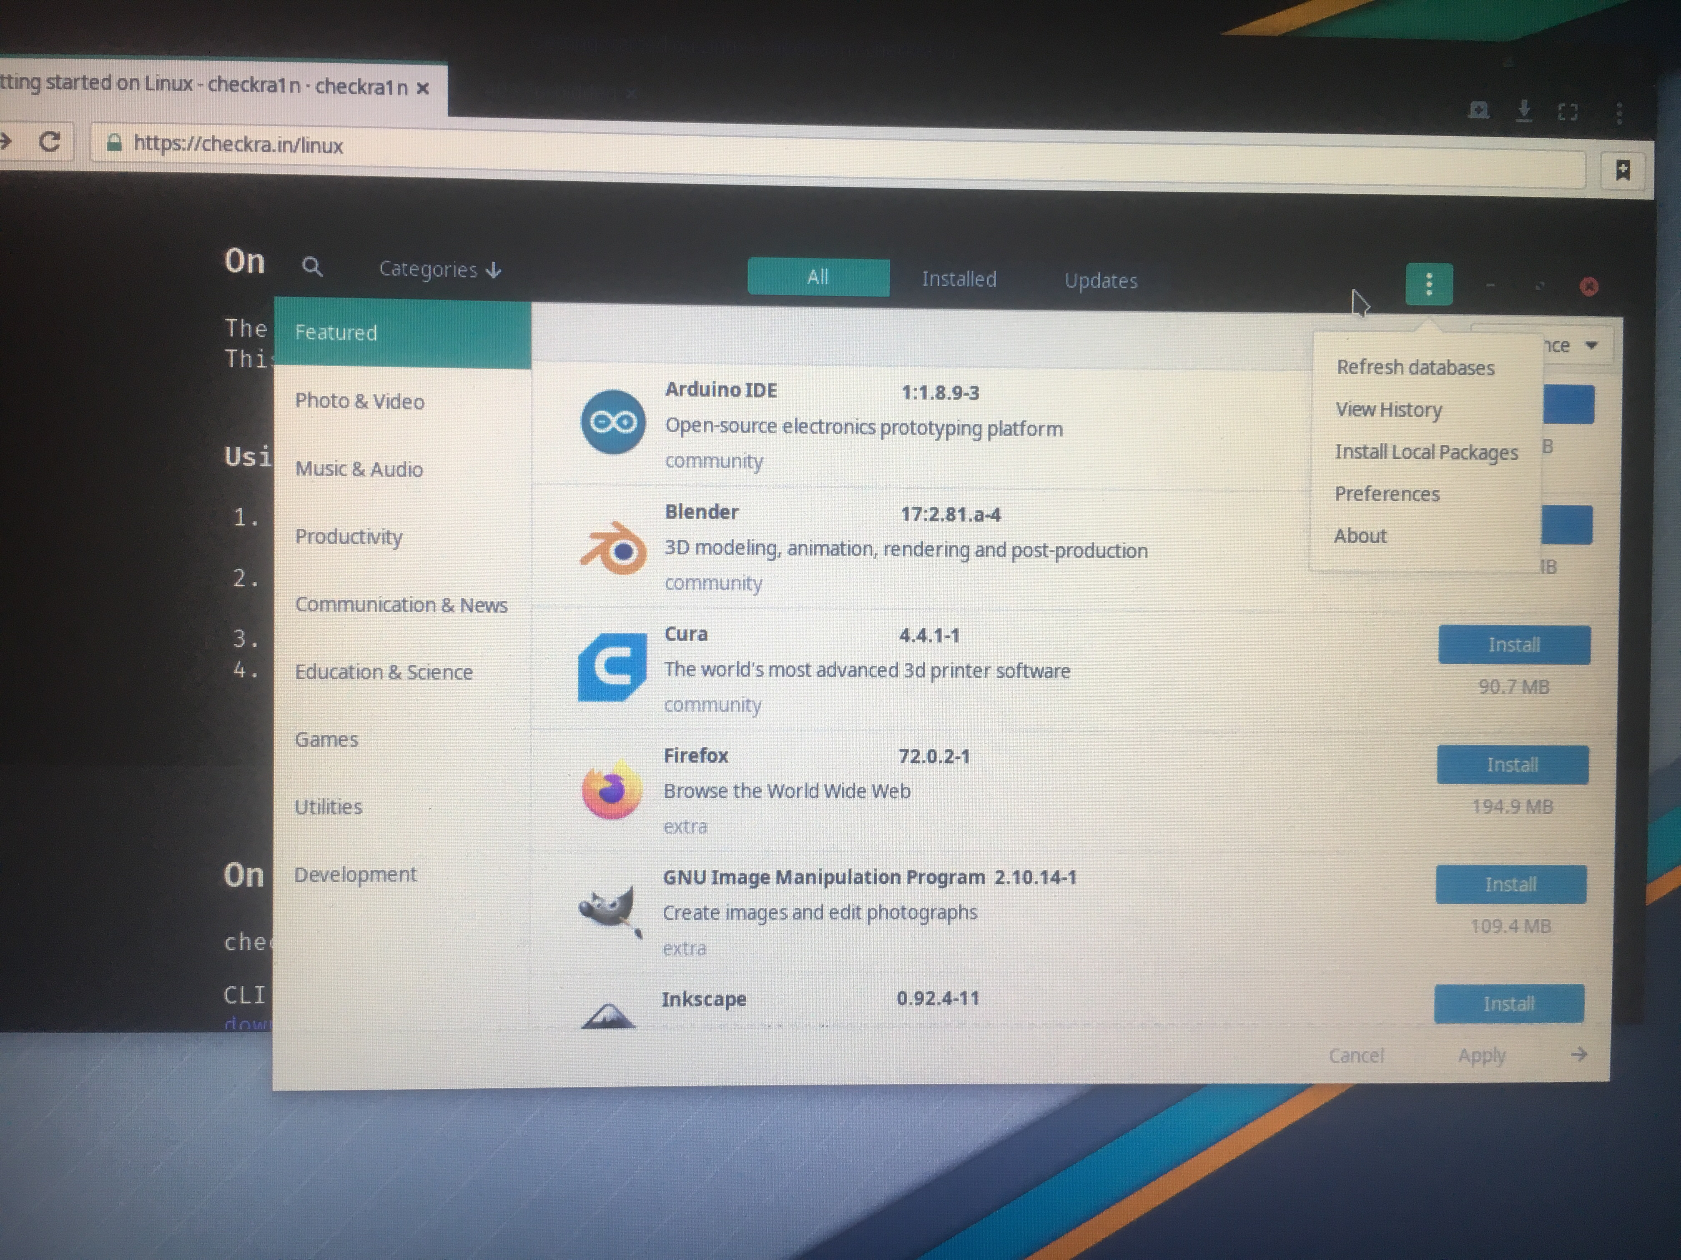Click the search magnifier icon in Pamac
The height and width of the screenshot is (1260, 1681).
pos(311,267)
